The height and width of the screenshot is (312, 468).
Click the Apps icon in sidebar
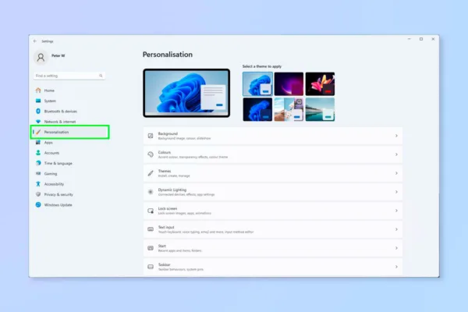38,143
